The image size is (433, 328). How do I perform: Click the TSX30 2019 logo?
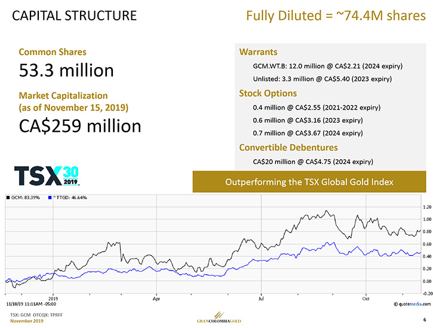(47, 176)
